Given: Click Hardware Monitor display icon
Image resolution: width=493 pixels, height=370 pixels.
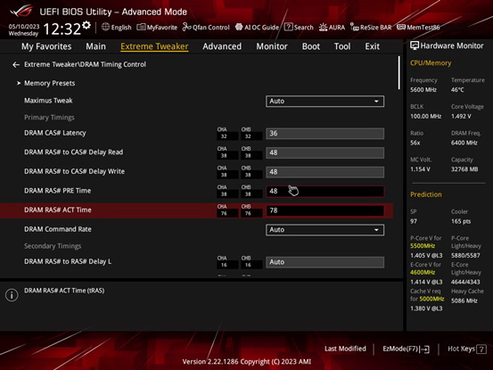Looking at the screenshot, I should click(415, 45).
